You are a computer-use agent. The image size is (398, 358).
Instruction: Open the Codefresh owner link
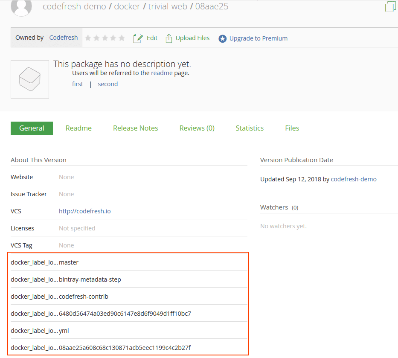[x=64, y=38]
